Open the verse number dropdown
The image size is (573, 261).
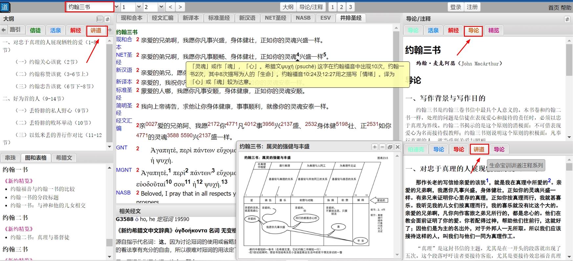point(161,7)
